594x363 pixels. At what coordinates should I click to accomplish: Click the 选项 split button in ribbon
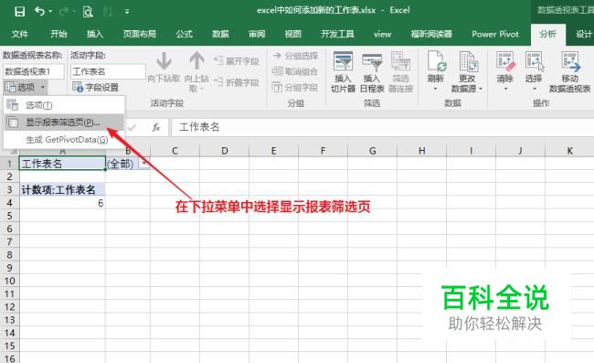[x=26, y=88]
